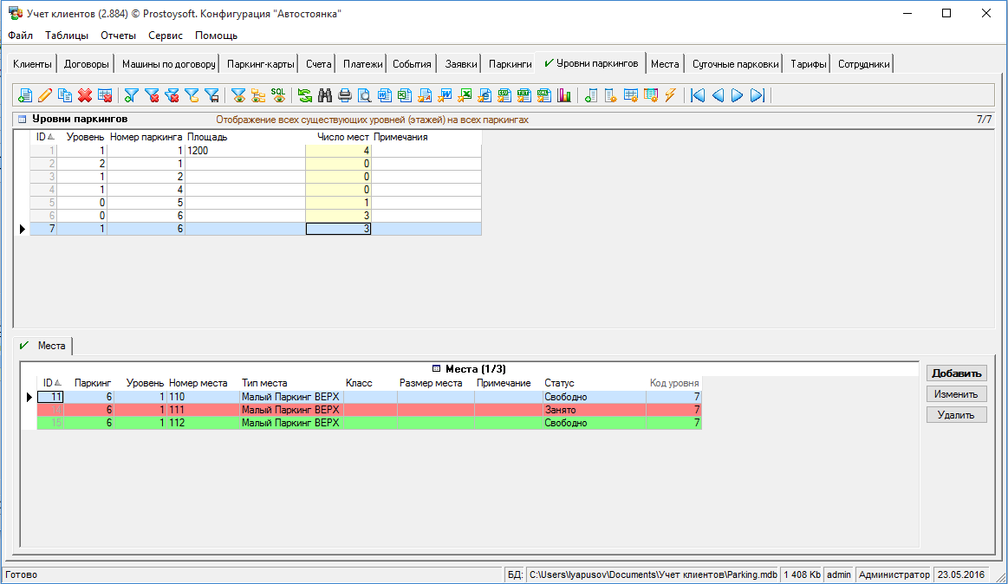This screenshot has height=584, width=1008.
Task: Click the red X delete record icon
Action: click(x=85, y=95)
